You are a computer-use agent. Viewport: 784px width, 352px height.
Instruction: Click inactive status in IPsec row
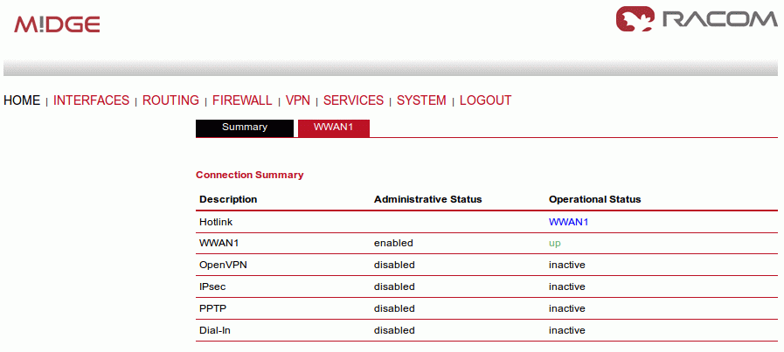(x=567, y=287)
